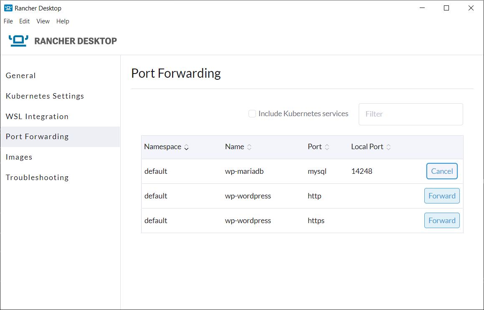Click wp-wordpress name in http row
This screenshot has width=484, height=310.
click(x=248, y=196)
